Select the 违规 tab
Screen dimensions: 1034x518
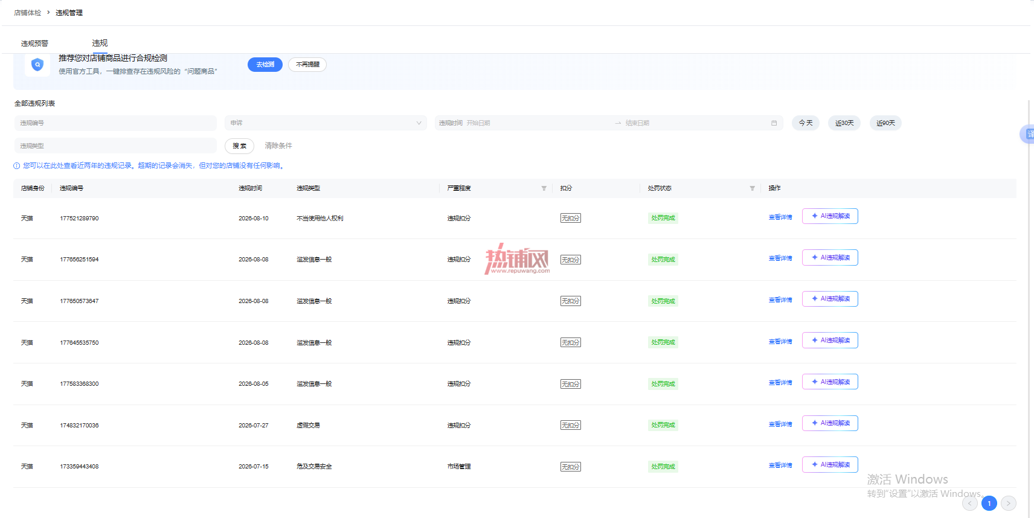[x=100, y=43]
